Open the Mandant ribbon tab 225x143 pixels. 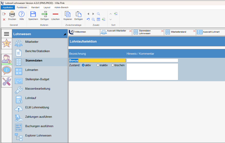(x=35, y=7)
